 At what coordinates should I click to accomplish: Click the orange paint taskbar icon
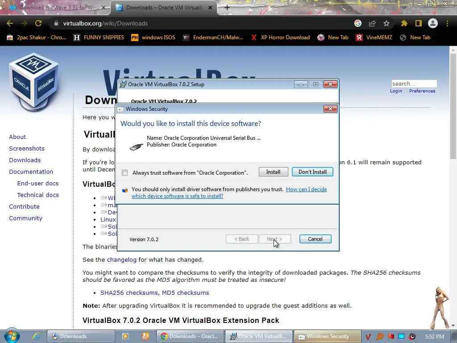pyautogui.click(x=145, y=336)
